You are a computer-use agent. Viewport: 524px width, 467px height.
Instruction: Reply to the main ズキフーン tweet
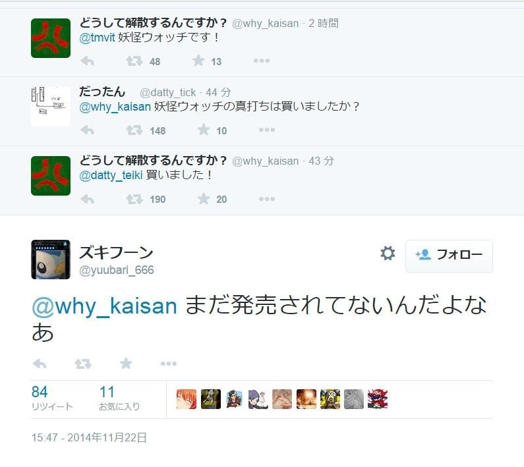(x=40, y=364)
